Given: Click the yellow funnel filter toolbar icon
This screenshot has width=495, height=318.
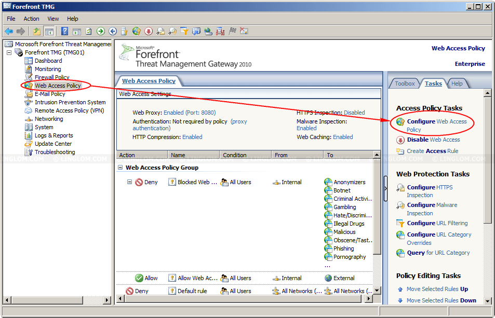Looking at the screenshot, I should [184, 31].
